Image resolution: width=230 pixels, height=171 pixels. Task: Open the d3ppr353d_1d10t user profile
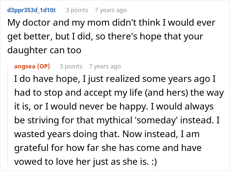[32, 10]
